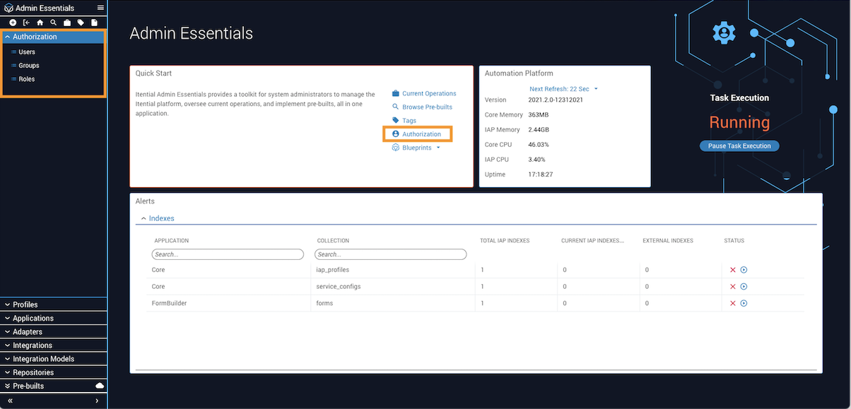Click the cloud icon beside Pre-builts

tap(100, 386)
